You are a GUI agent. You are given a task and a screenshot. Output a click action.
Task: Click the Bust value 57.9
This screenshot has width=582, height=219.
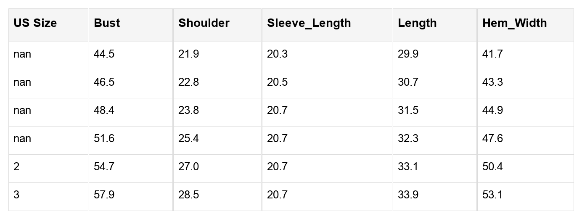tap(104, 195)
